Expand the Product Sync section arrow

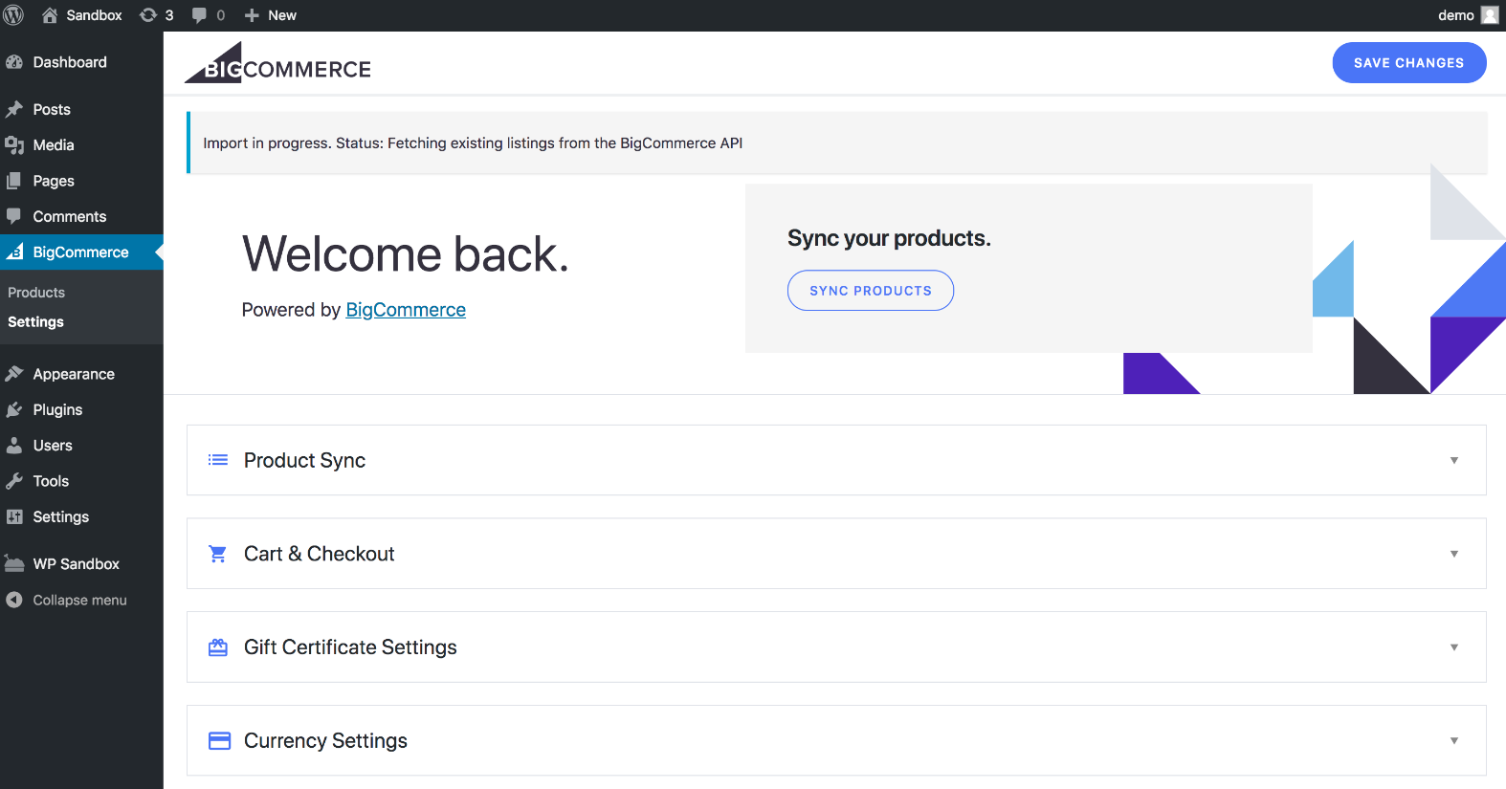point(1453,460)
